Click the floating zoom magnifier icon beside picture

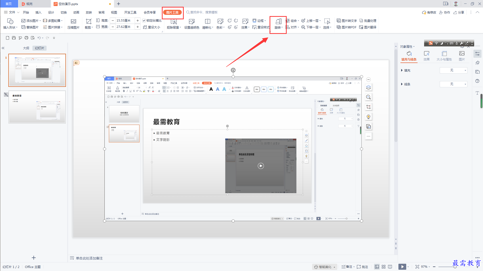pos(368,97)
